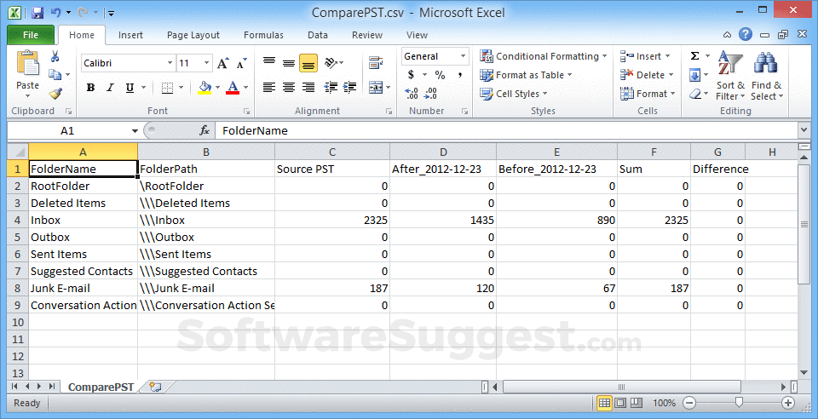Toggle Underline formatting

coord(130,88)
